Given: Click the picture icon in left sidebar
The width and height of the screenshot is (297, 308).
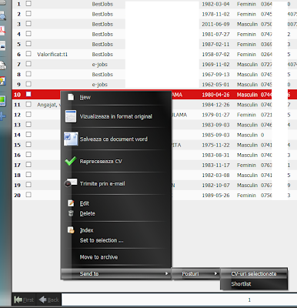Looking at the screenshot, I should pyautogui.click(x=2, y=45).
